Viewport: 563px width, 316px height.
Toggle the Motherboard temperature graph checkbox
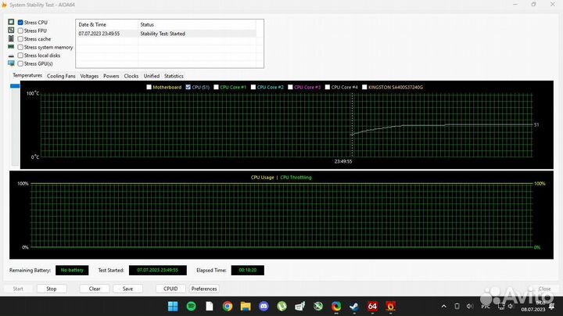click(x=149, y=87)
